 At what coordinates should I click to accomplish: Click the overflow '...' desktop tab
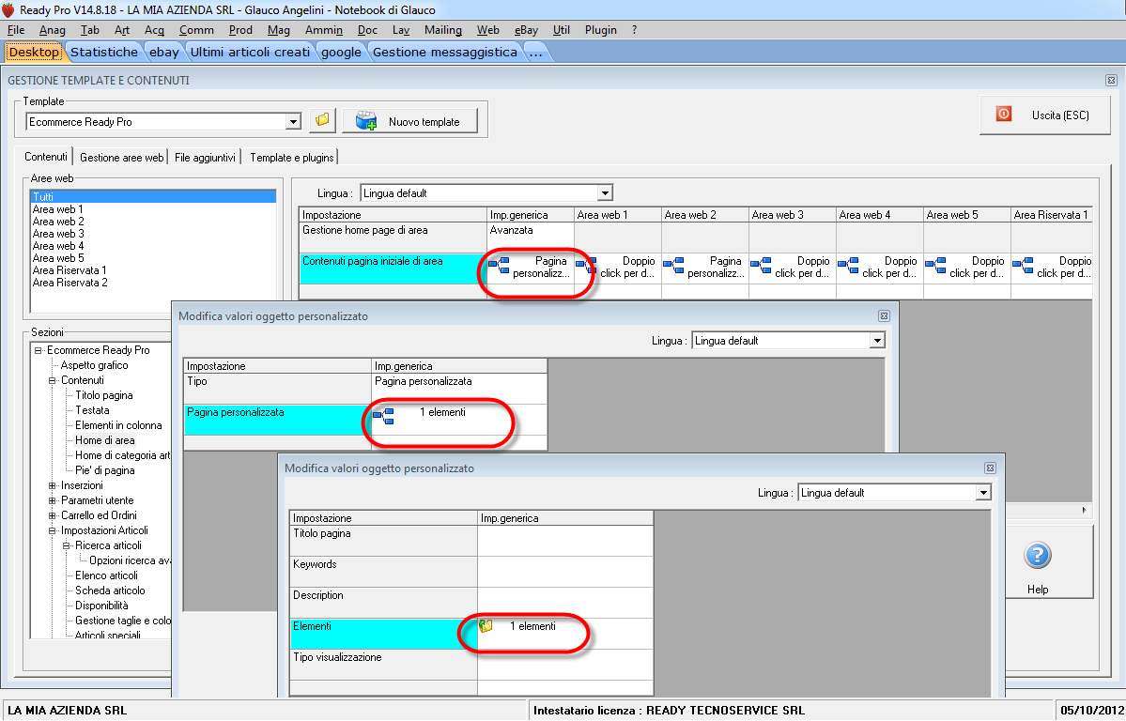[536, 52]
